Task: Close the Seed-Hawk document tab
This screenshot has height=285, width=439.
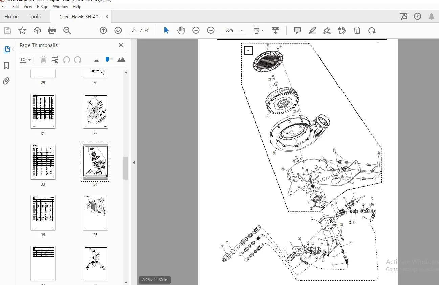Action: [107, 16]
